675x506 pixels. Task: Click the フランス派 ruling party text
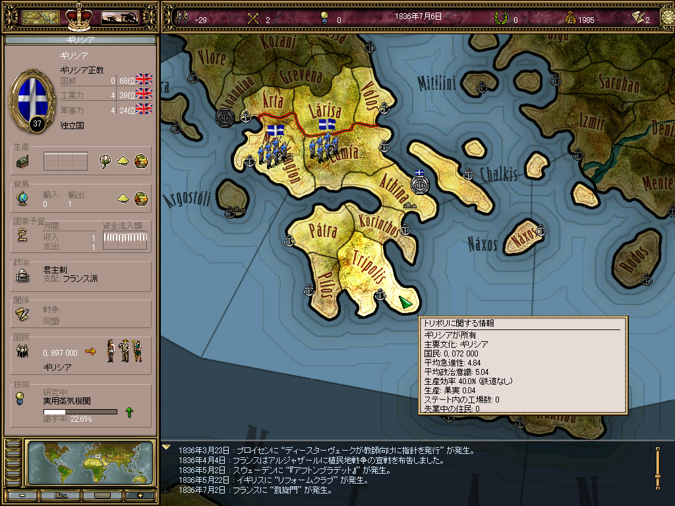click(x=80, y=279)
